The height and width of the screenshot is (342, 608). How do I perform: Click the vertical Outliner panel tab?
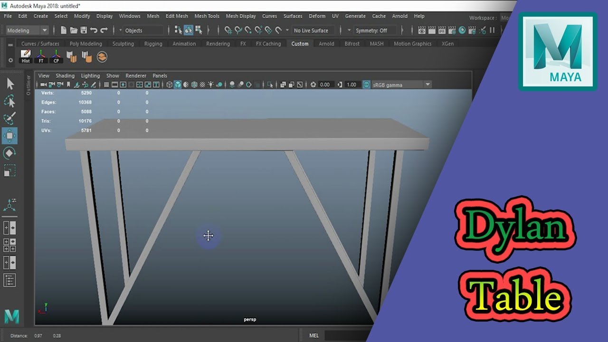(28, 85)
